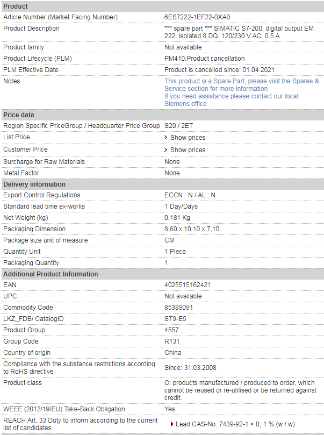
Task: Click the Product section header
Action: (x=163, y=6)
